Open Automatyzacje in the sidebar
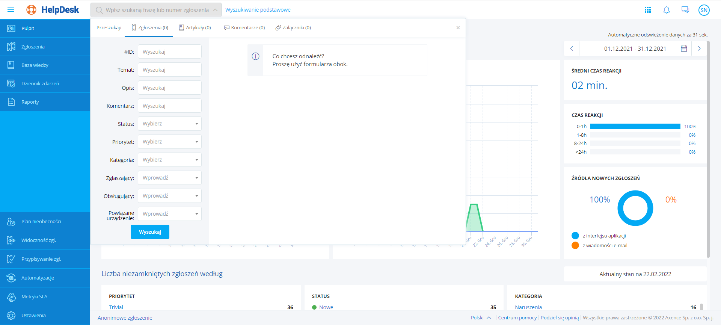The height and width of the screenshot is (325, 721). pos(38,278)
